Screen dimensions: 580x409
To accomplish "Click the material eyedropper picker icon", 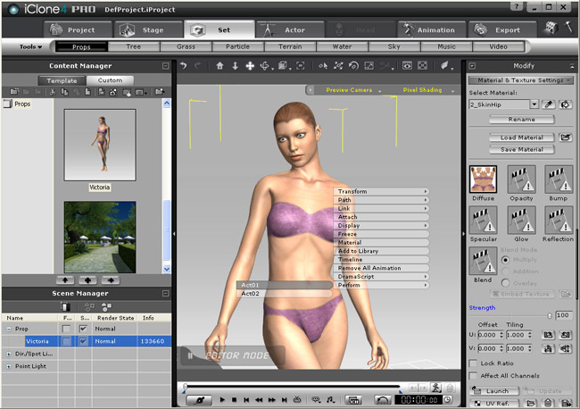I will [x=548, y=104].
